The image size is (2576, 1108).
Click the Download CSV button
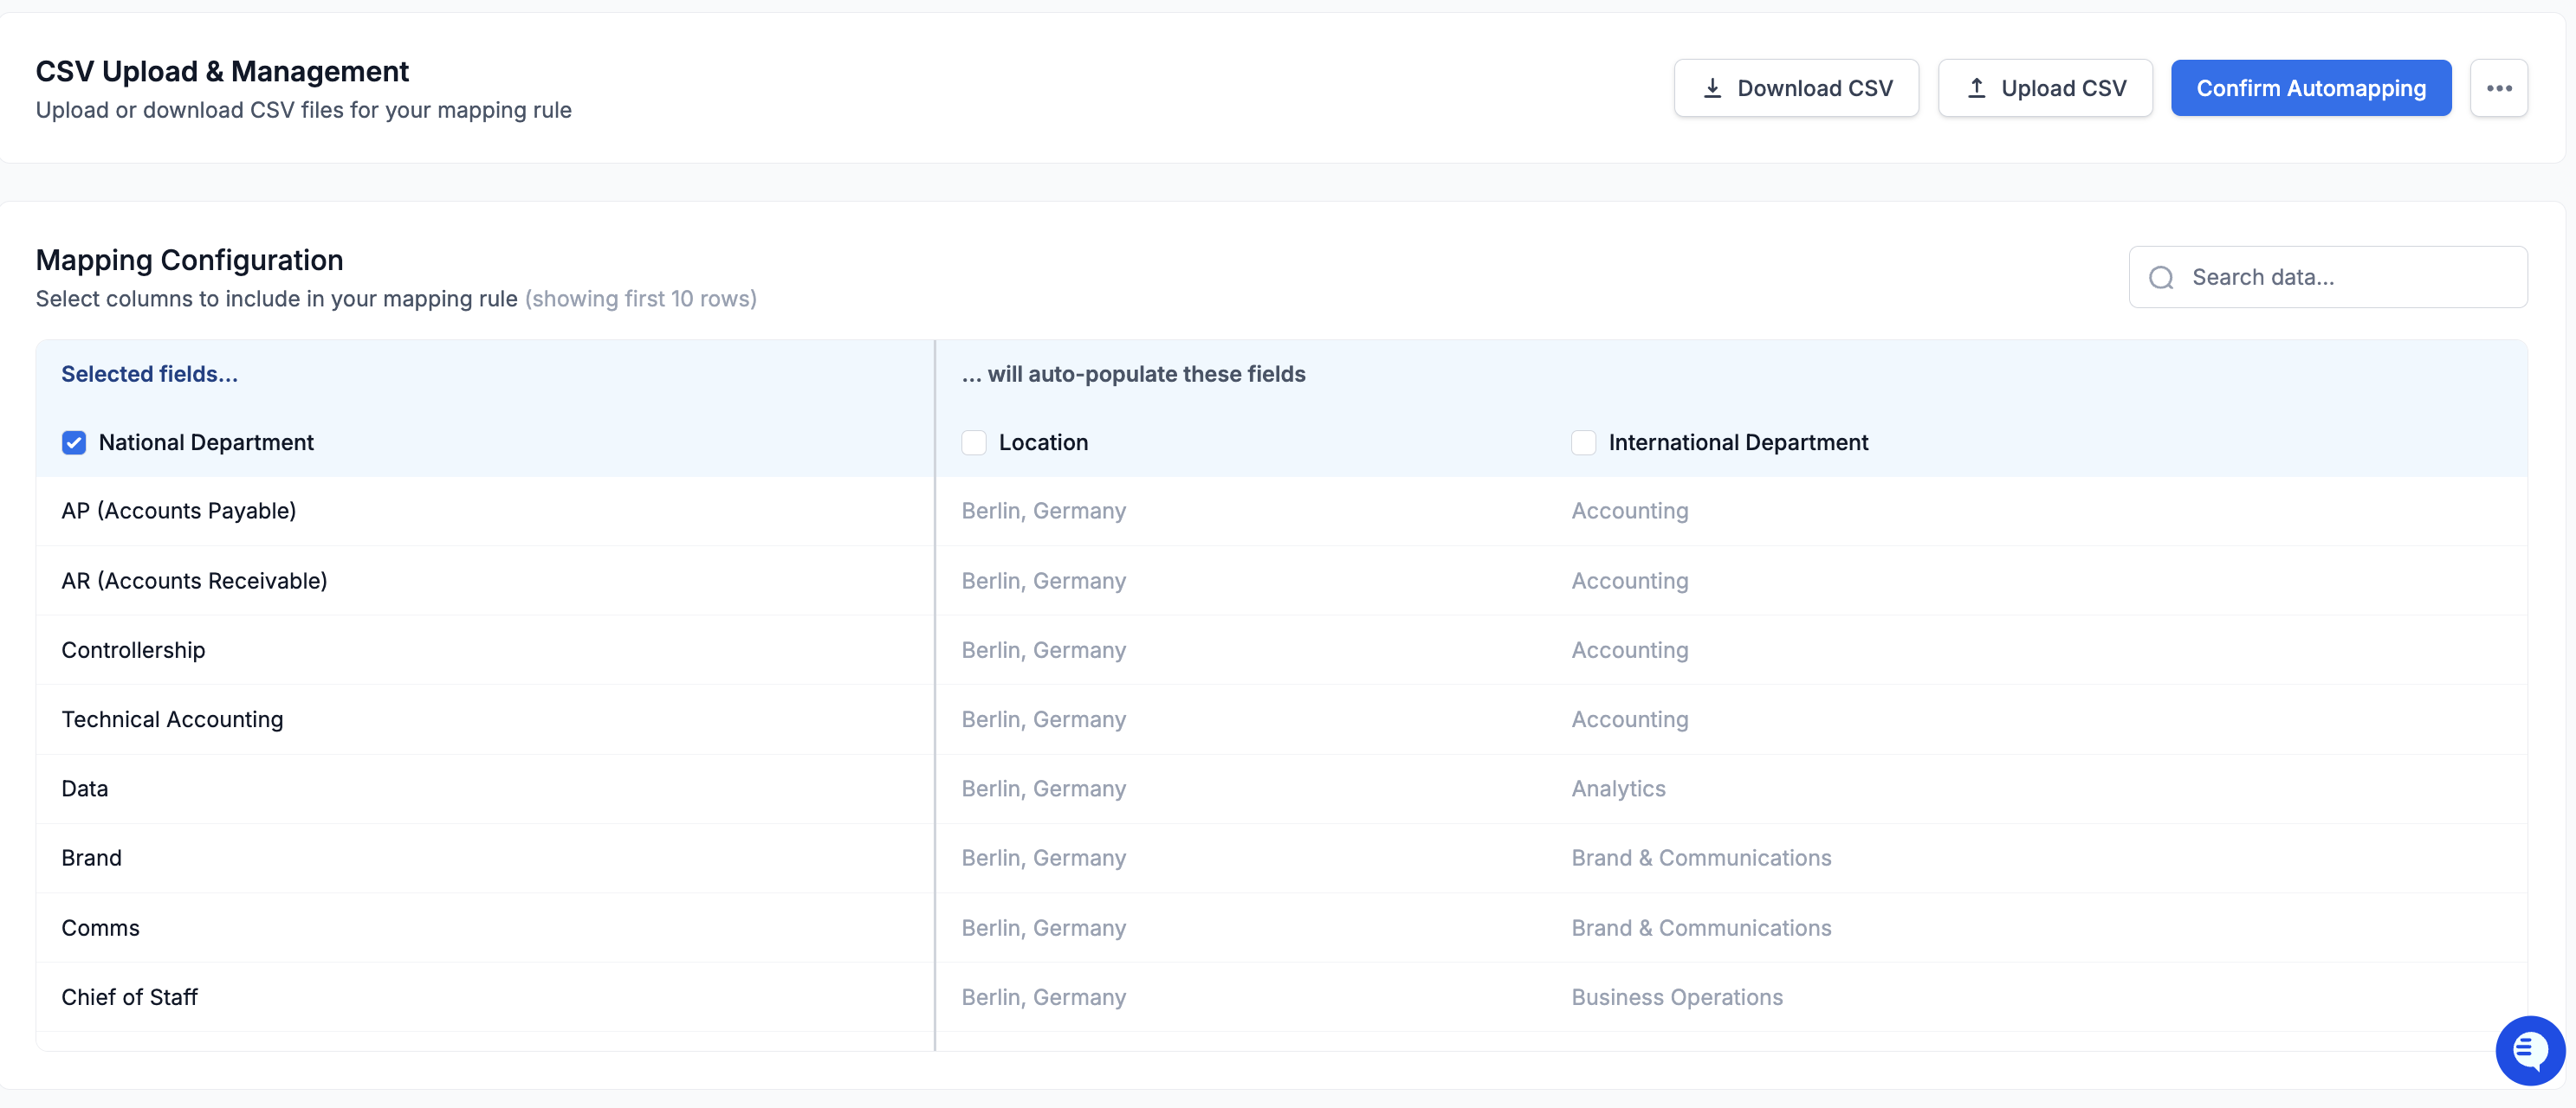[x=1796, y=88]
